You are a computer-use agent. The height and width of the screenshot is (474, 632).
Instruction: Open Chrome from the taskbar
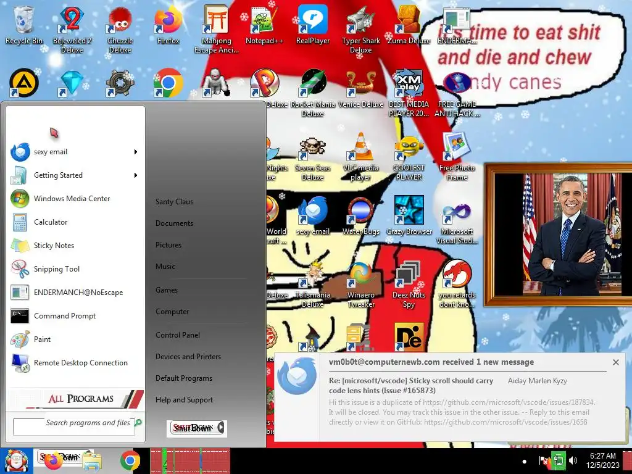tap(130, 461)
